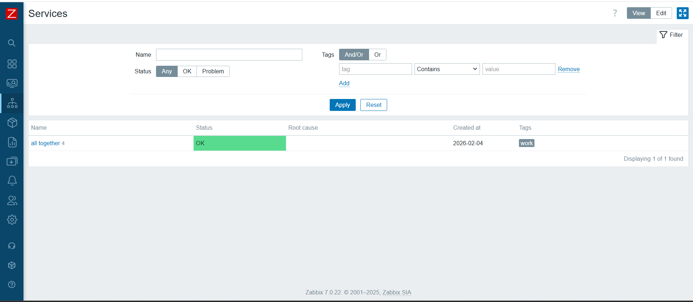Focus the Name filter input field
The image size is (693, 302).
(229, 55)
